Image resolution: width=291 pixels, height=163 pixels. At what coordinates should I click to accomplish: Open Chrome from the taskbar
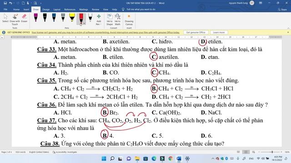[x=171, y=158]
